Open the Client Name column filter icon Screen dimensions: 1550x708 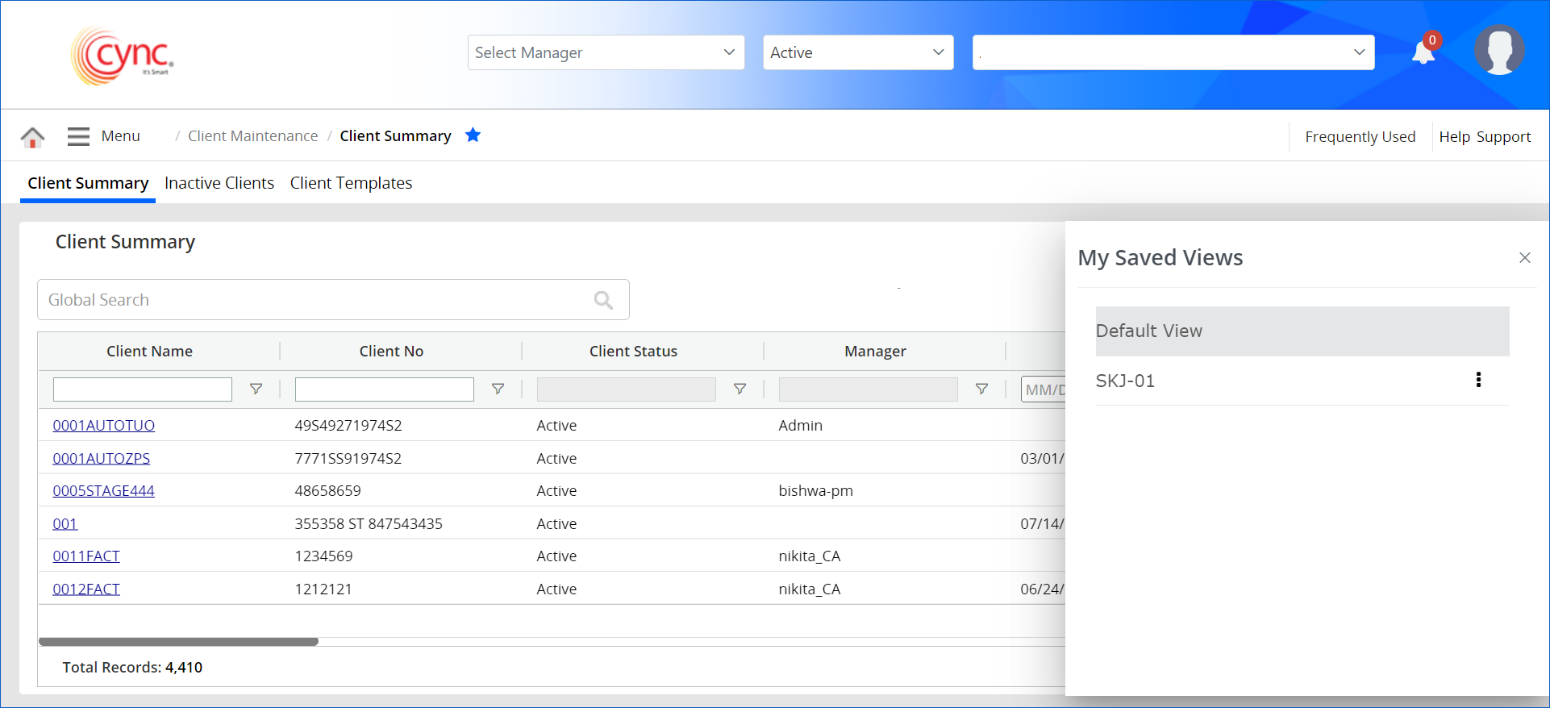(x=256, y=389)
